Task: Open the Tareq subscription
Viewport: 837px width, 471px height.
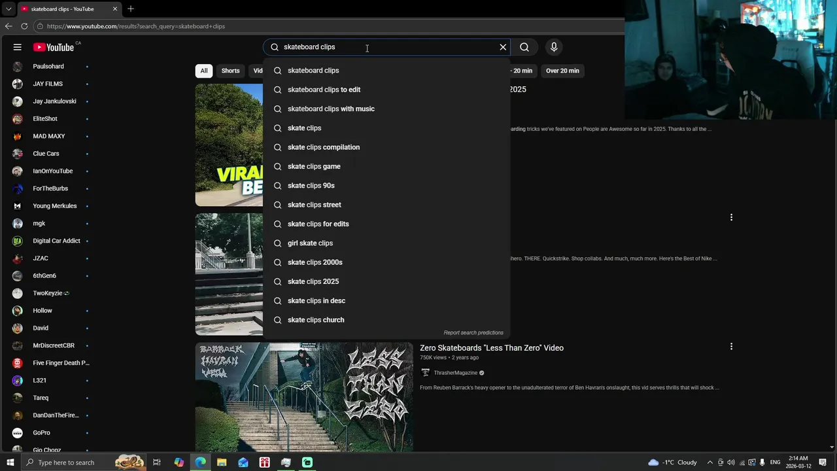Action: (x=52, y=398)
